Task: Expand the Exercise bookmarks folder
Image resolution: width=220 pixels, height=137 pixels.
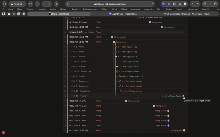Action: click(31, 9)
